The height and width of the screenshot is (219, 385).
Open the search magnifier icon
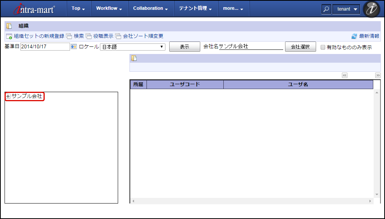click(326, 9)
